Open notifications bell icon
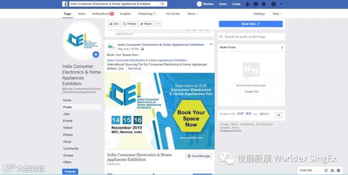This screenshot has width=348, height=175. [264, 4]
